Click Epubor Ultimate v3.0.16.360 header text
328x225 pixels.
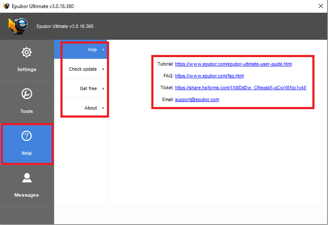(65, 26)
